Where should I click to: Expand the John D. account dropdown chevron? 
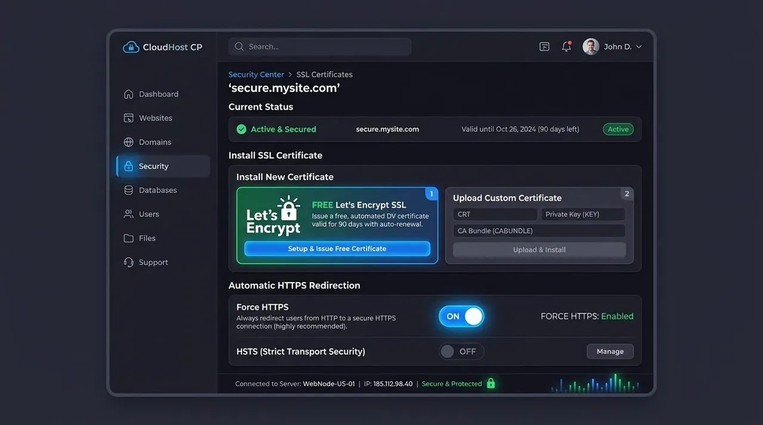pos(639,47)
